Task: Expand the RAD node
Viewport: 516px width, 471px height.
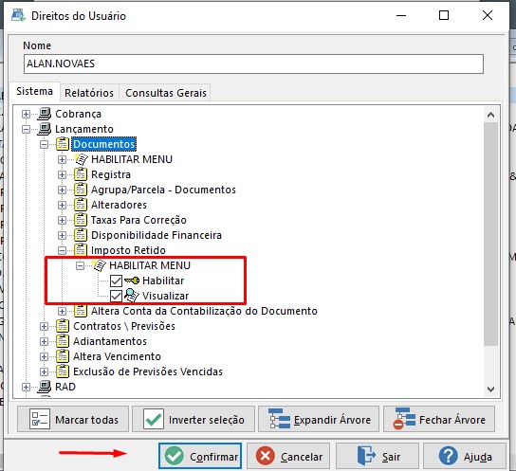Action: coord(26,388)
